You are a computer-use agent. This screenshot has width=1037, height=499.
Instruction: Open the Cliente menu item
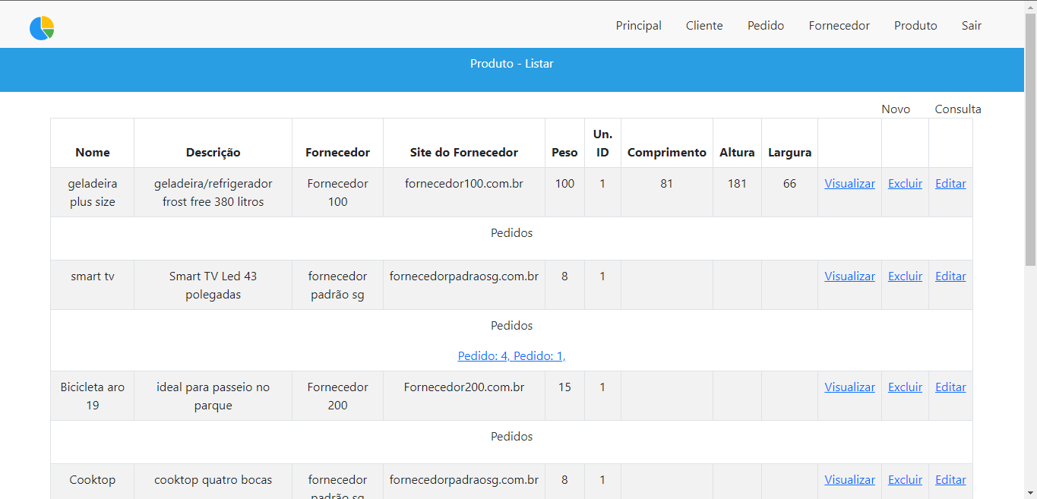click(x=703, y=25)
